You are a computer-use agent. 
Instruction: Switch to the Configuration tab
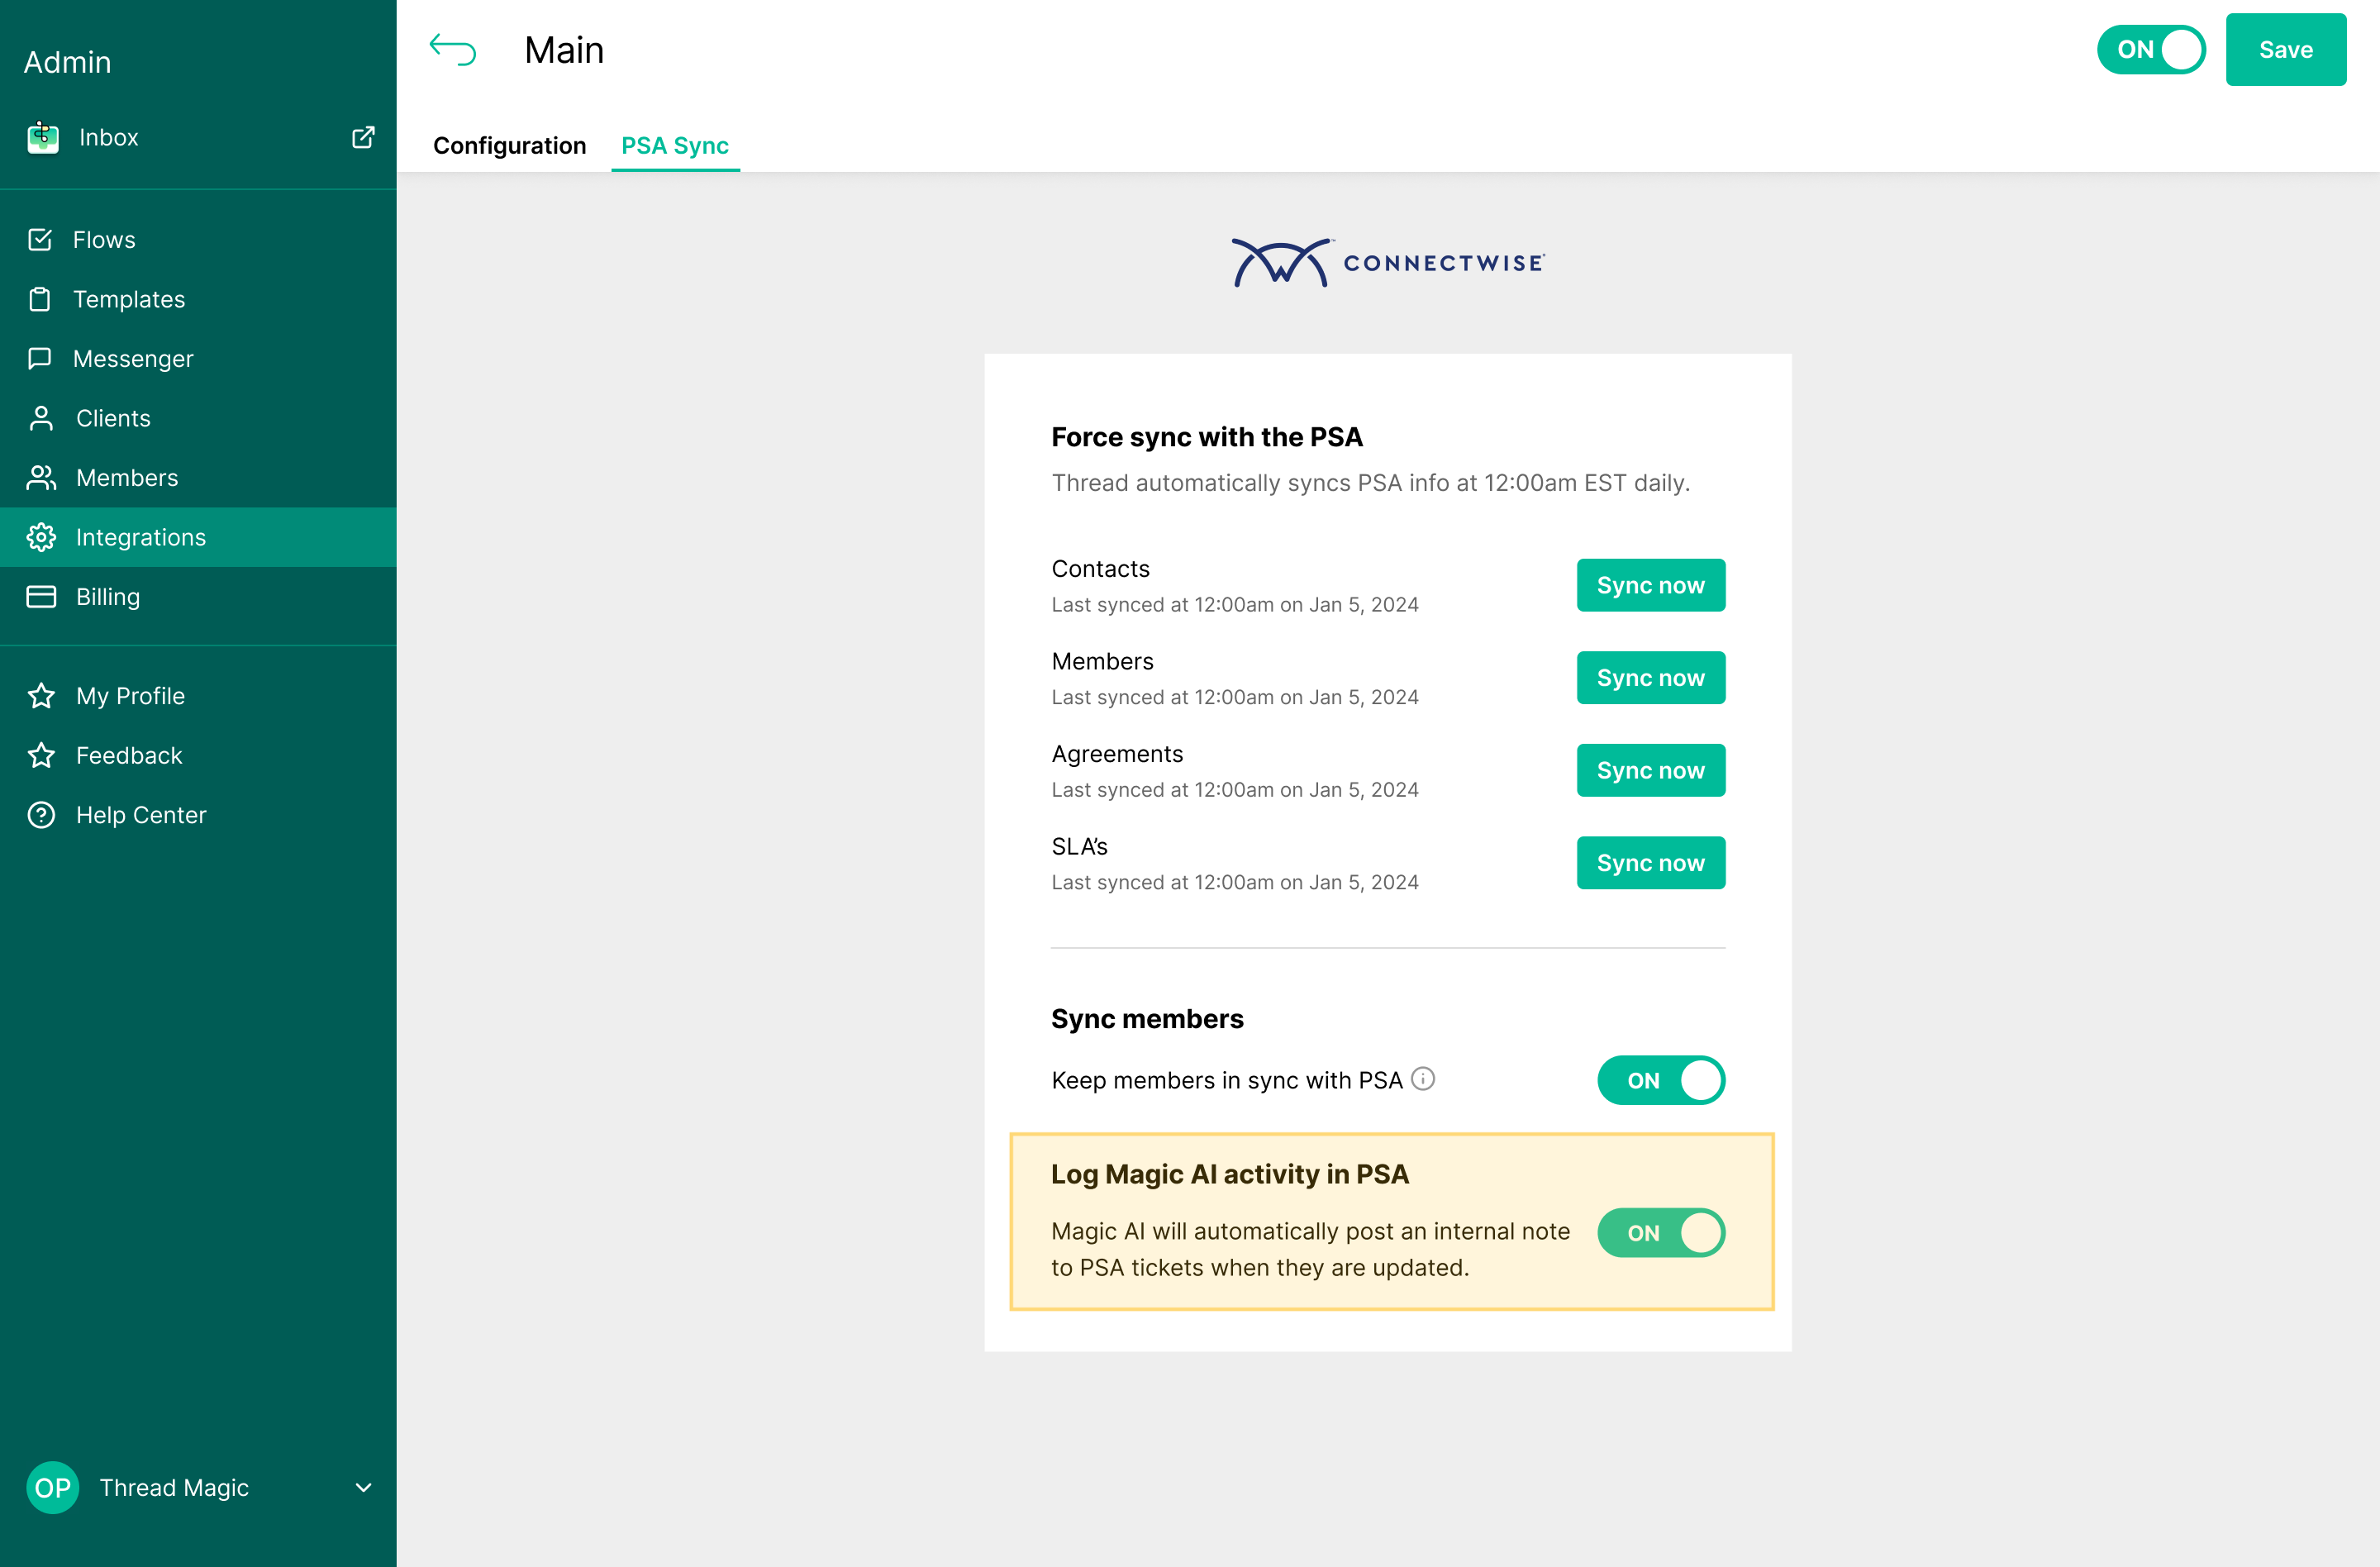(509, 145)
